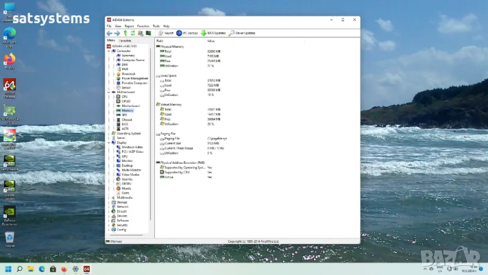Expand the Storage tree node

pos(109,202)
